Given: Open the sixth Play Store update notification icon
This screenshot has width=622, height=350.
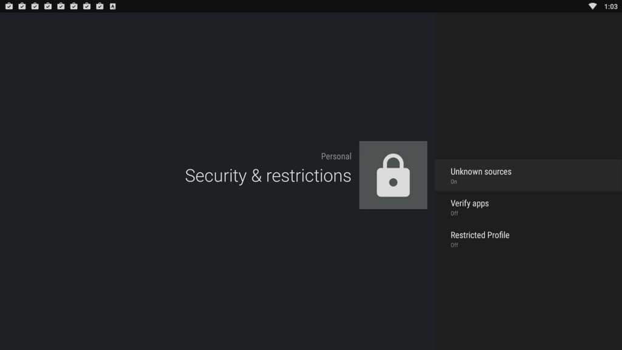Looking at the screenshot, I should (73, 6).
